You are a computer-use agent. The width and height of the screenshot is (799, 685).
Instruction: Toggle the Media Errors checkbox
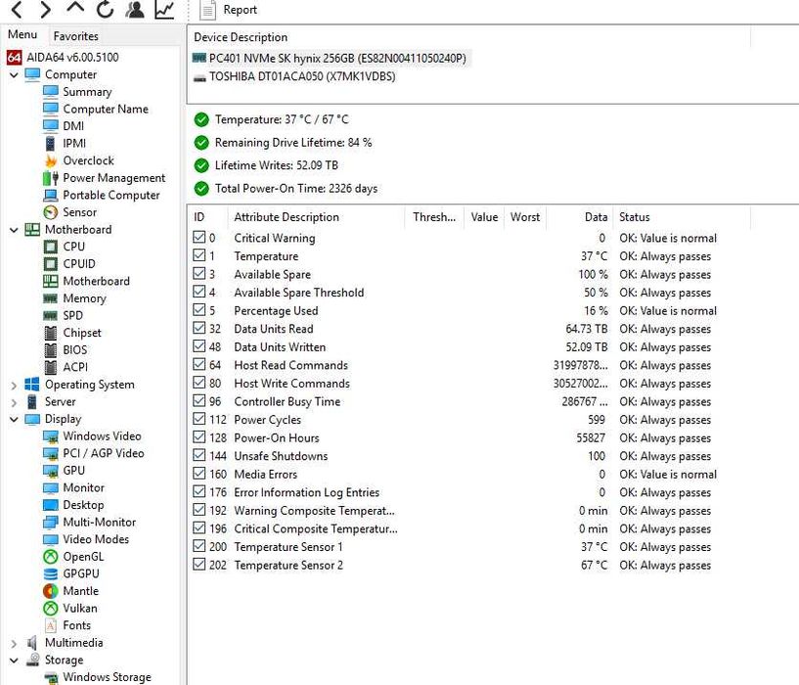point(200,474)
